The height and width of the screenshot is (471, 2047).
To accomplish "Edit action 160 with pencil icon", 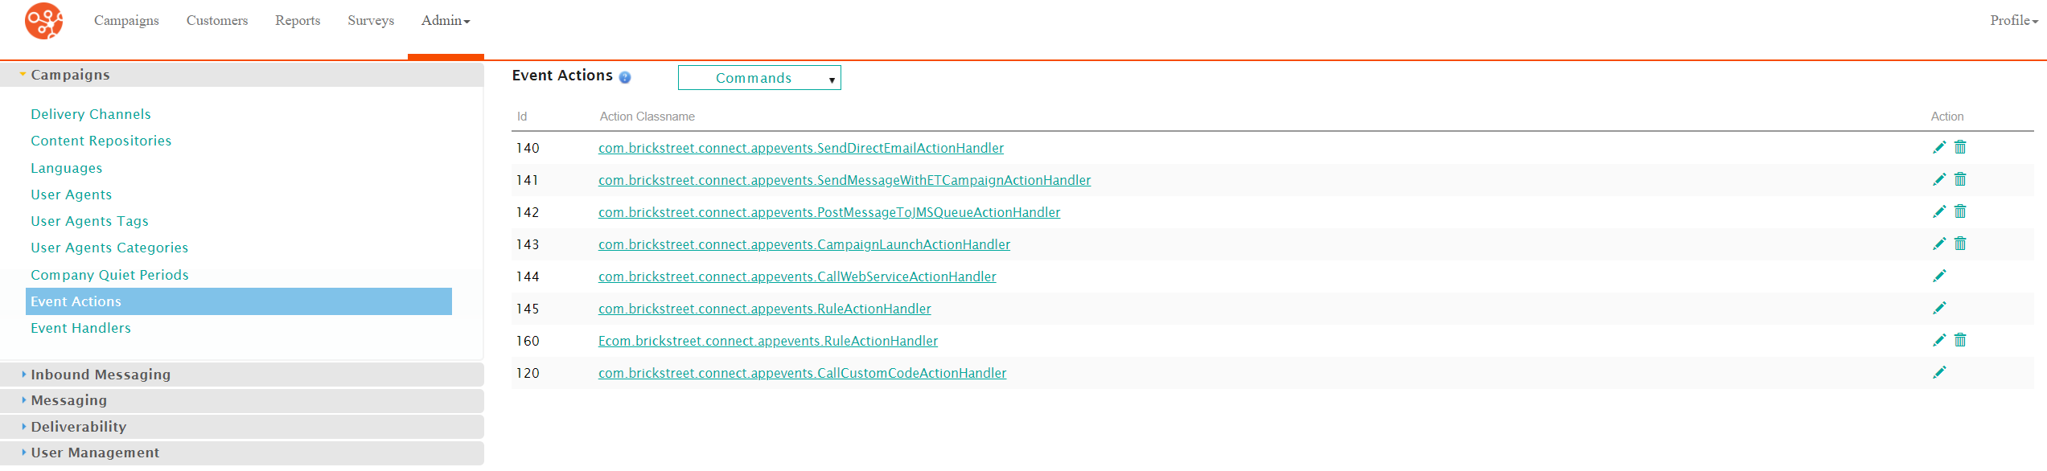I will click(x=1939, y=340).
